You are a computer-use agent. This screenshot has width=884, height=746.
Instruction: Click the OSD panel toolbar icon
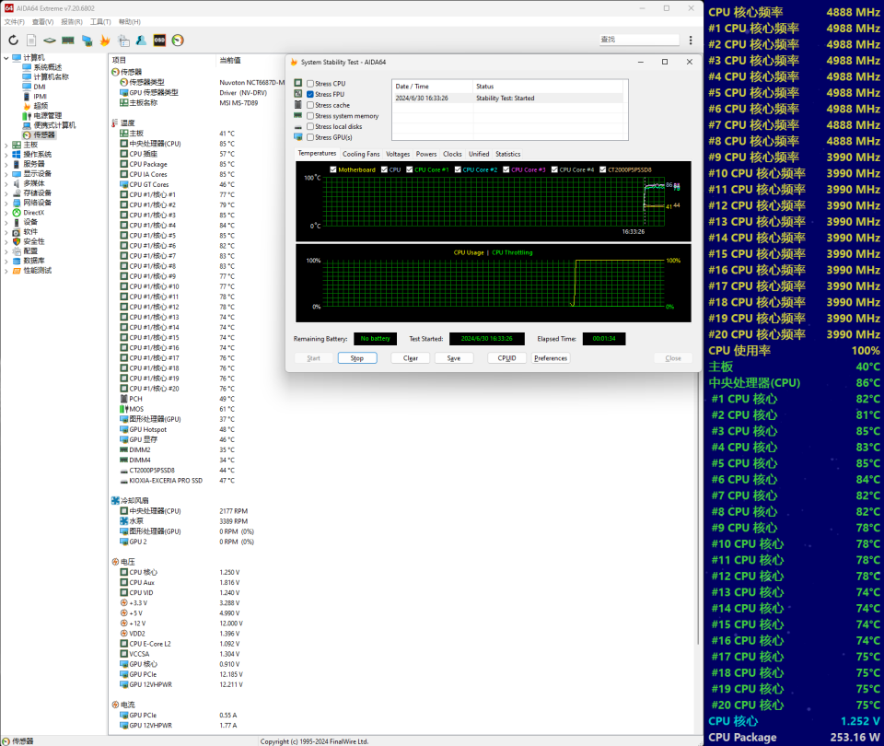tap(159, 40)
